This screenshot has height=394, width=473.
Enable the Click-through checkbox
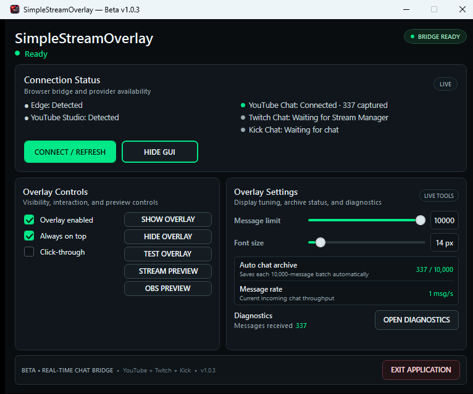tap(29, 252)
